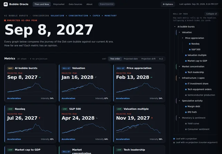Click the Bubble Oracle title

point(19,4)
